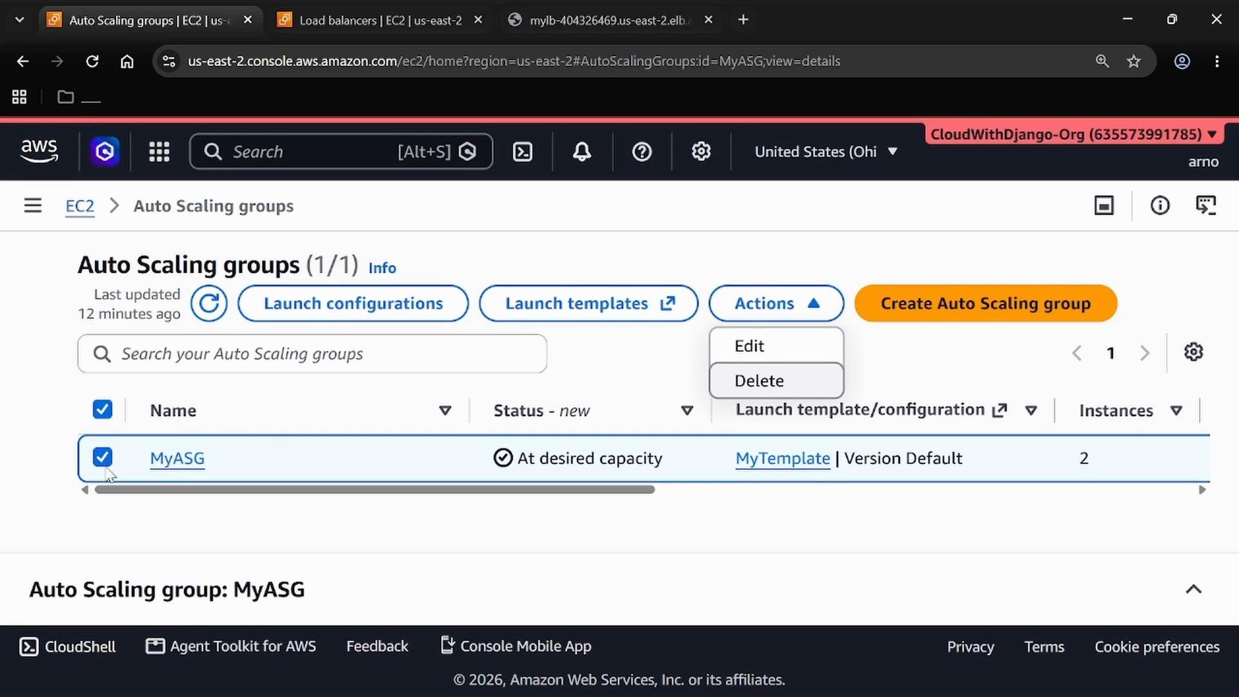
Task: Open table preferences gear icon
Action: click(1193, 352)
